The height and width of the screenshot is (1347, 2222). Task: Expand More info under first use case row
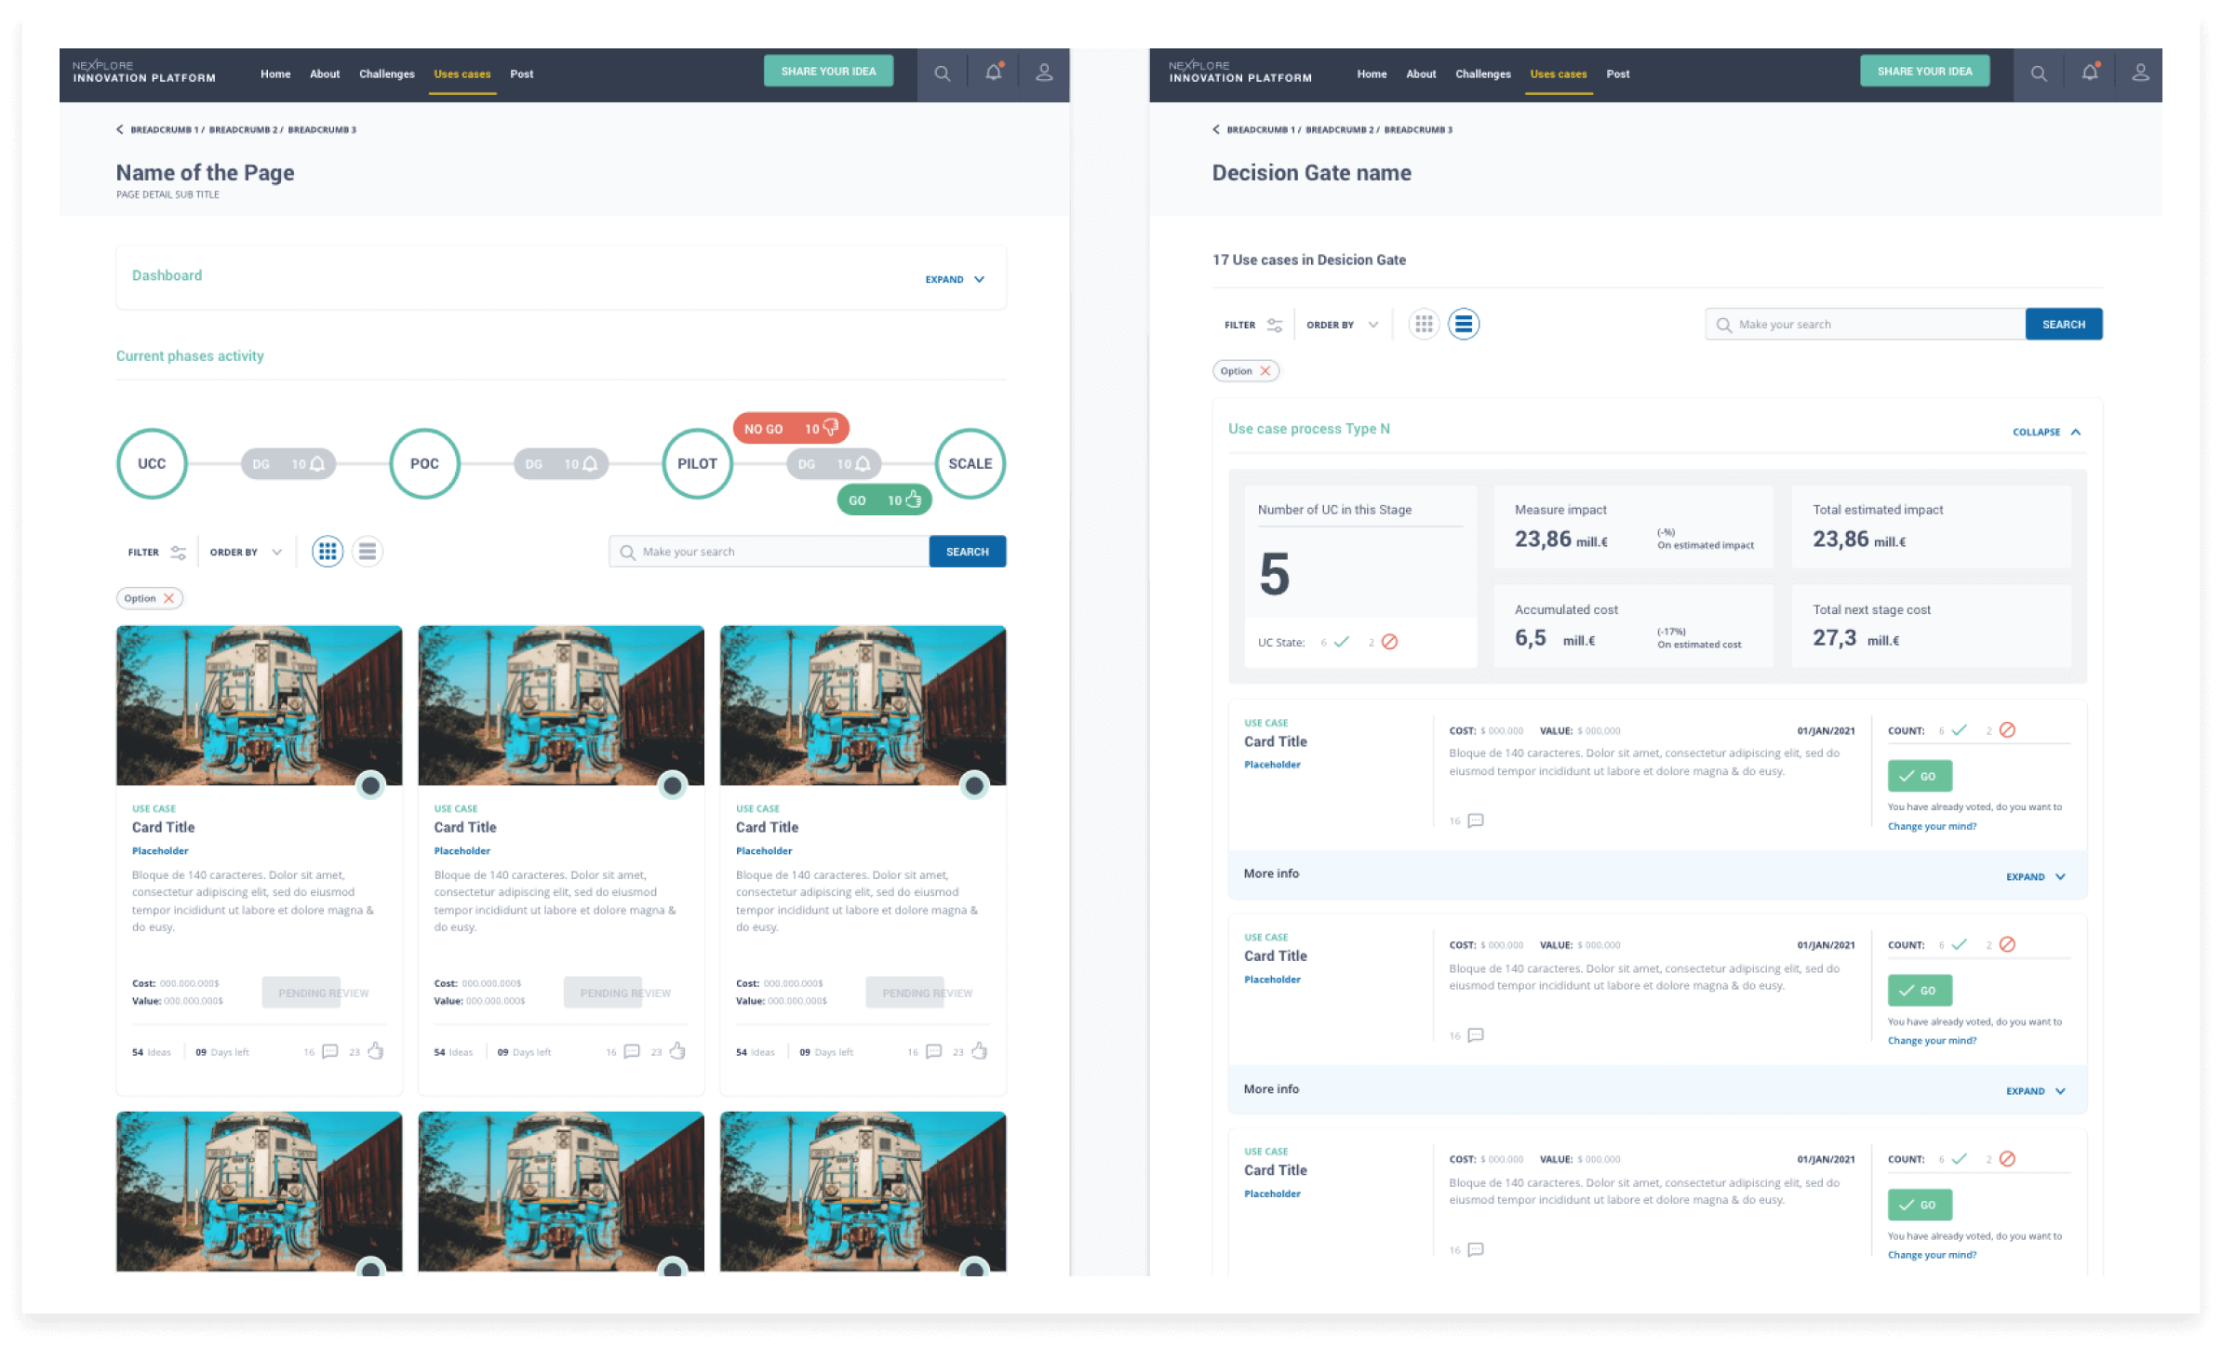pos(2036,876)
